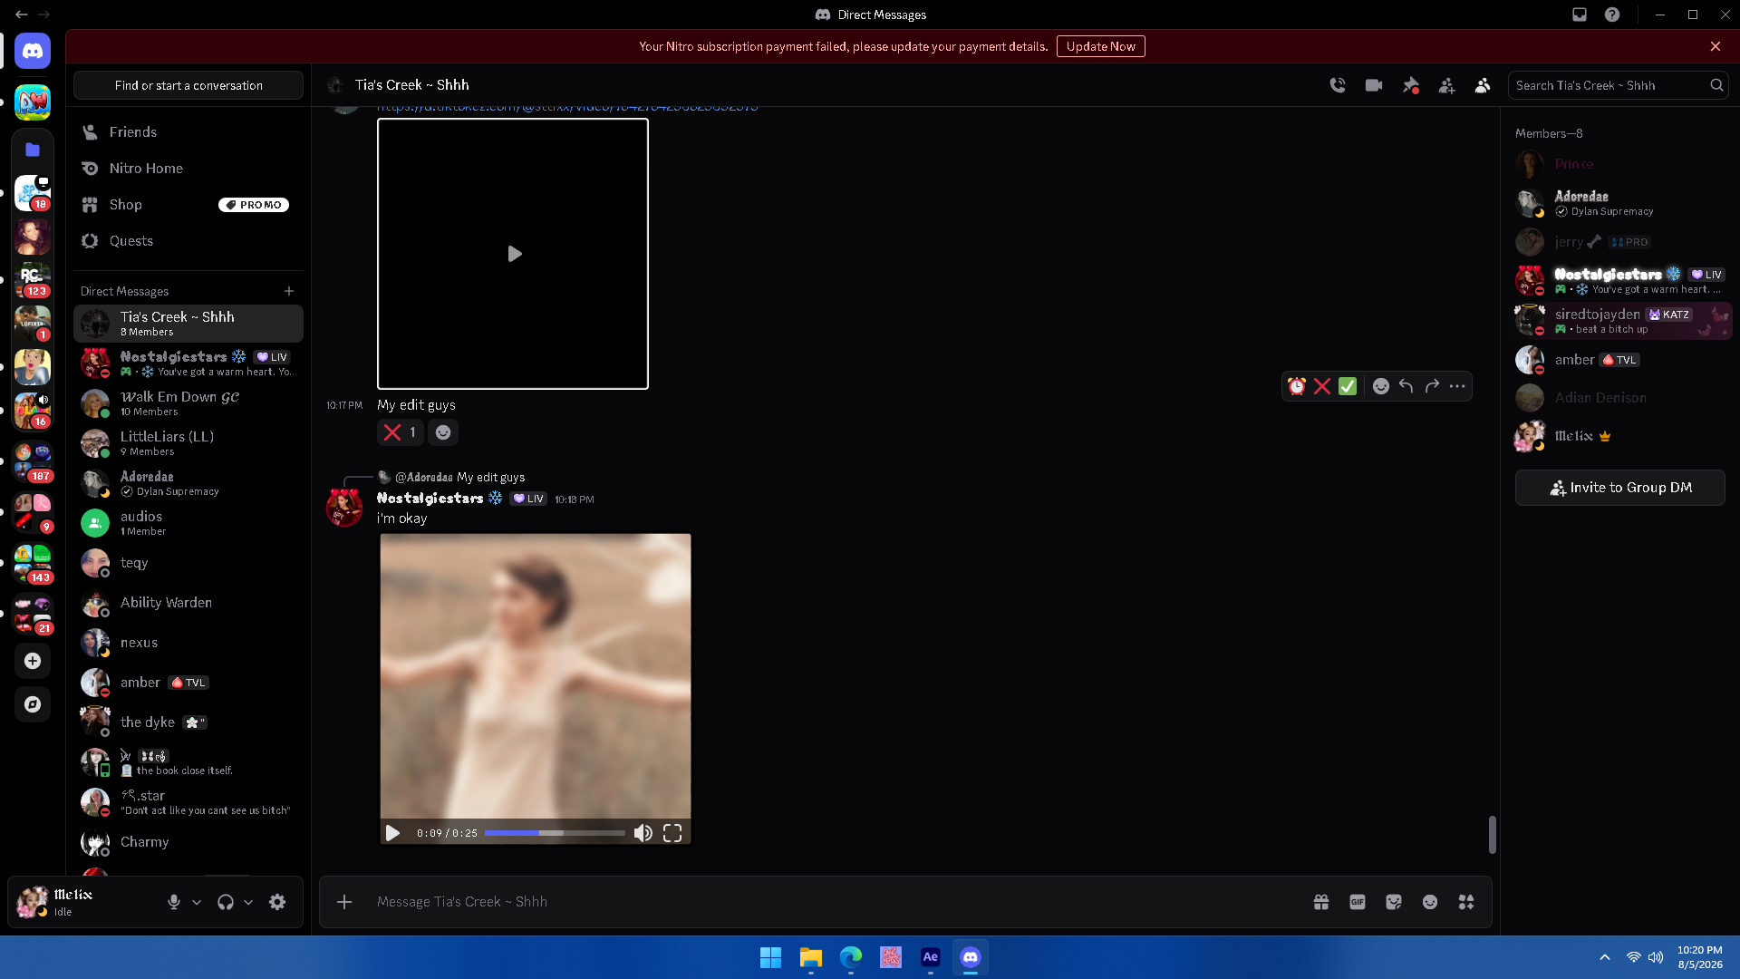Image resolution: width=1740 pixels, height=979 pixels.
Task: Start a voice call in Tia's Creek
Action: (1338, 85)
